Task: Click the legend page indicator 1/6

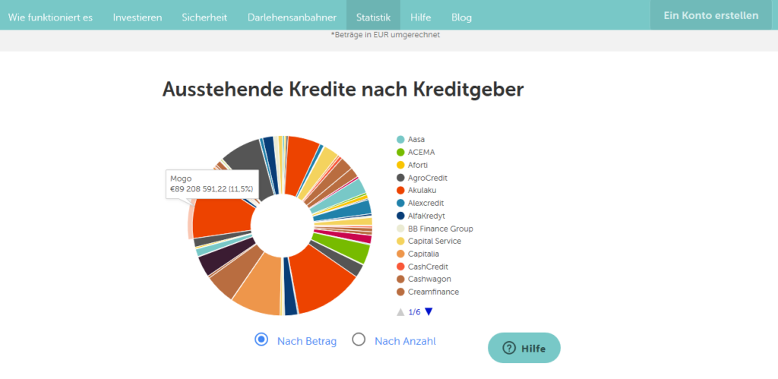Action: (414, 312)
